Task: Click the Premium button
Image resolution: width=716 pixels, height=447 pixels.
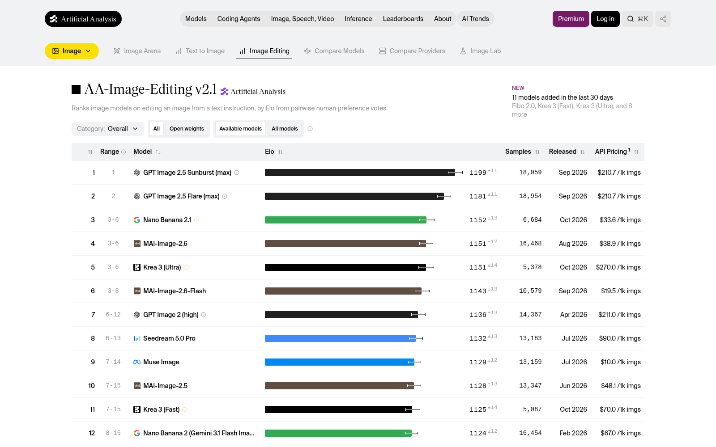Action: [x=571, y=19]
